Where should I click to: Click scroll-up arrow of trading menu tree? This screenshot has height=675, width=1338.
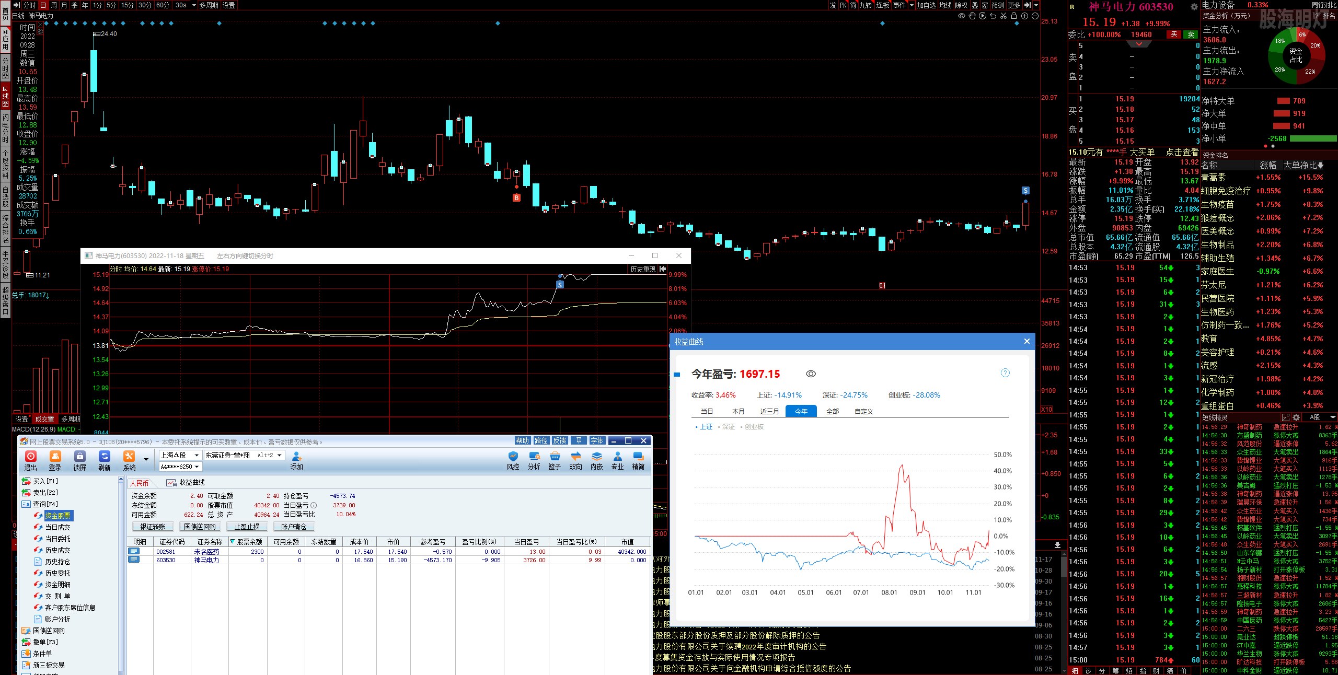(x=121, y=479)
